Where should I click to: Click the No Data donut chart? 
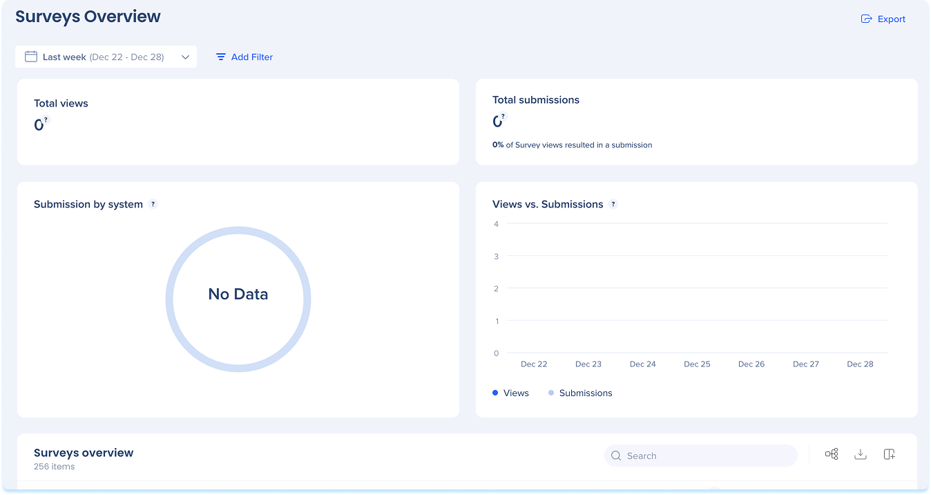[x=238, y=299]
